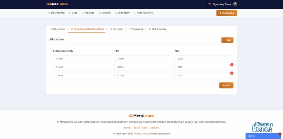Click the year field containing 2022

[x=203, y=75]
